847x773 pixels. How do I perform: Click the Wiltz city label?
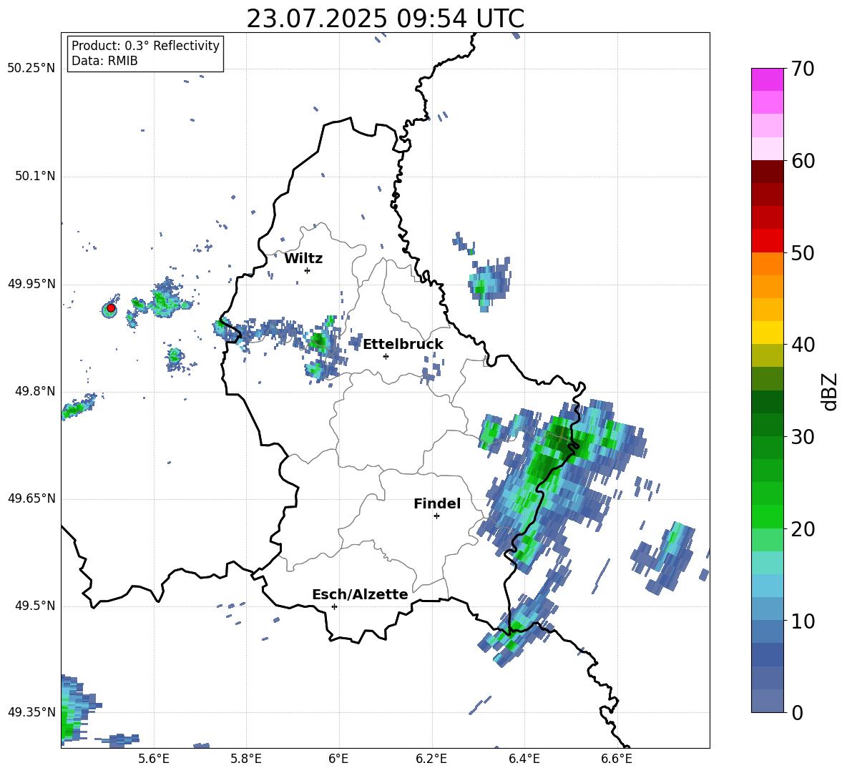303,259
